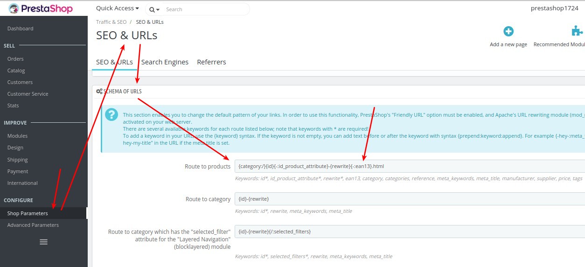Click the Recommended Modules label
This screenshot has width=585, height=267.
pos(559,44)
